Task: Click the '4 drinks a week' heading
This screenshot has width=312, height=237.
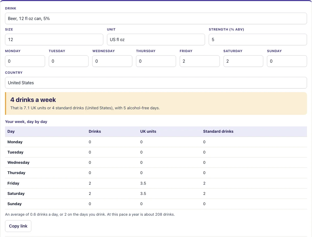Action: pos(33,100)
